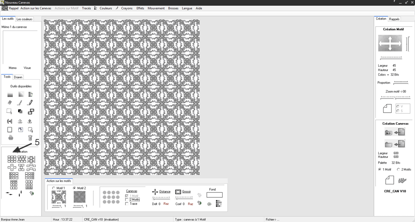Click the green undo arrow near Fond
415x222 pixels.
click(x=199, y=203)
